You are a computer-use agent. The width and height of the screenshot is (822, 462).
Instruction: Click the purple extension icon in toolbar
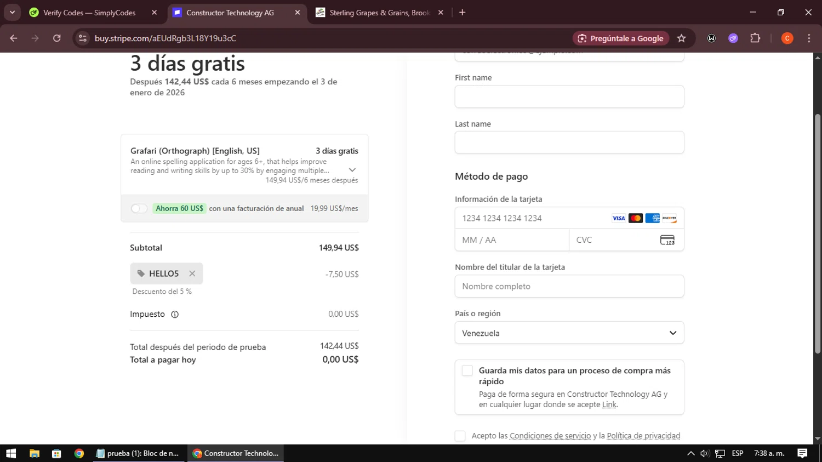coord(733,38)
